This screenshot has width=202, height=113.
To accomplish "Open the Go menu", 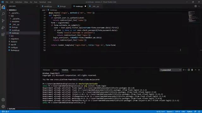I will coord(31,2).
